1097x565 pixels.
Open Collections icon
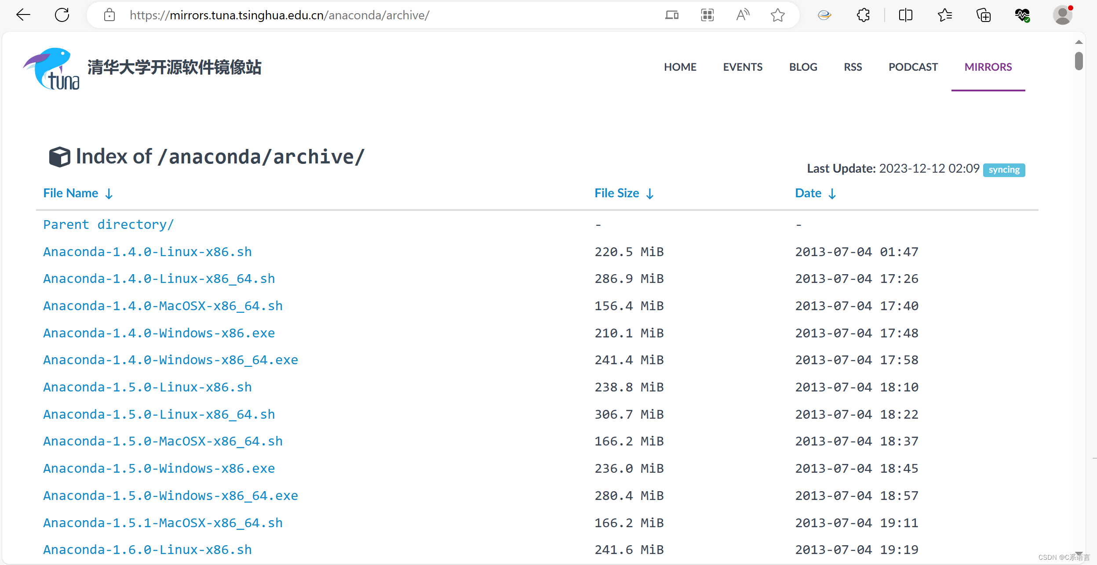(x=984, y=15)
